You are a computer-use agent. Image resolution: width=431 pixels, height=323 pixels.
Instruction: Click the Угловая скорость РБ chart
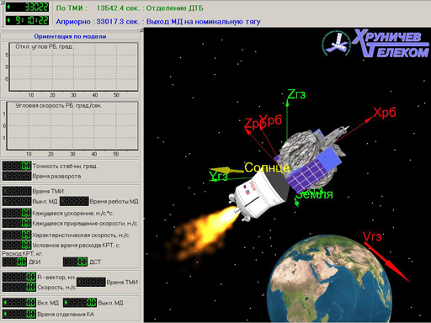pyautogui.click(x=72, y=125)
